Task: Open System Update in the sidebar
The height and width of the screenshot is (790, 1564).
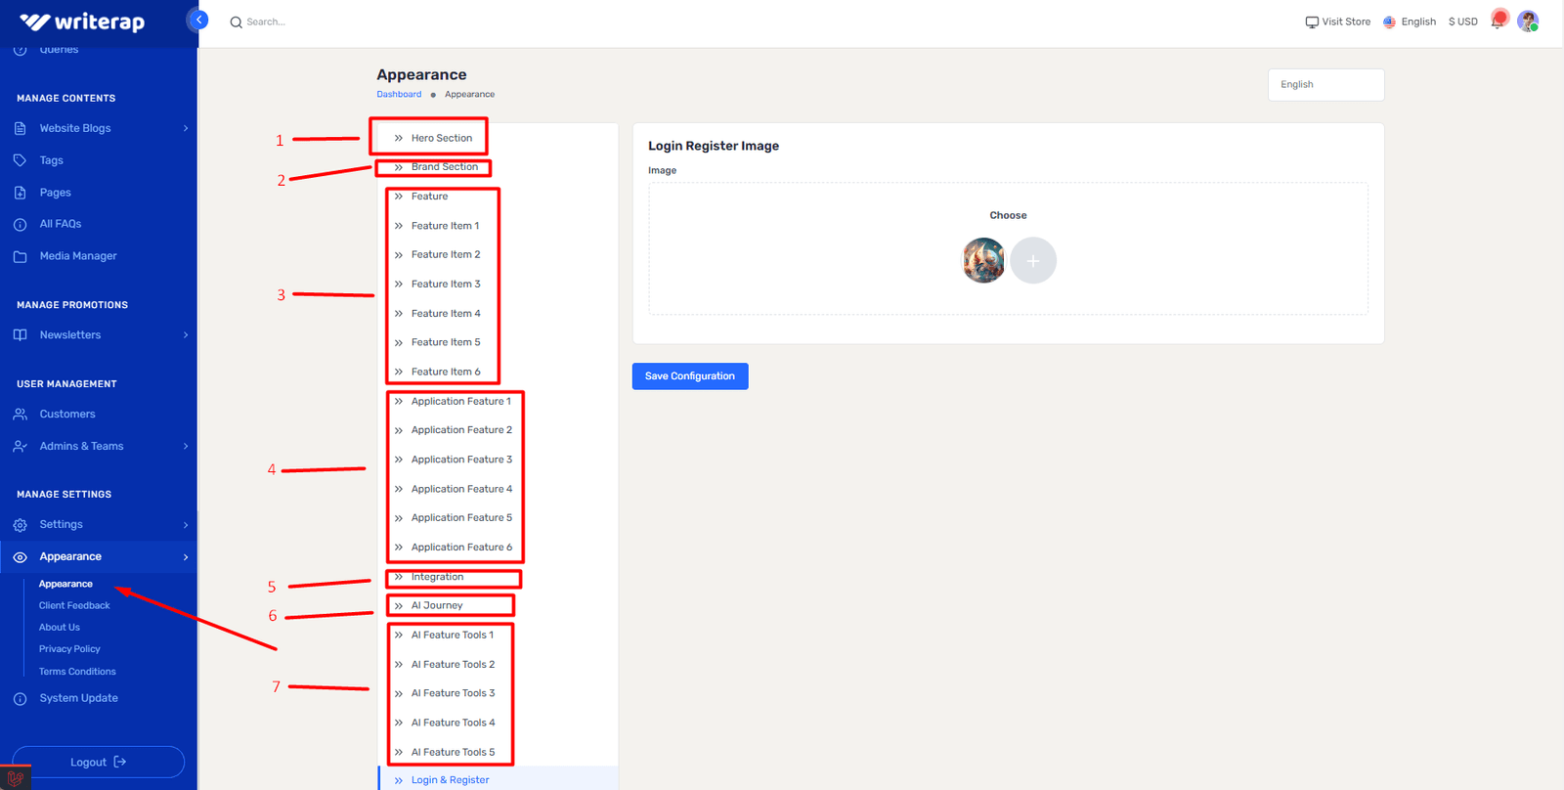Action: (x=78, y=698)
